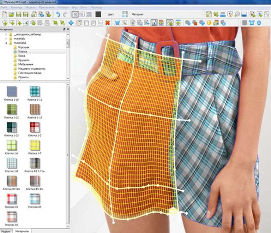Image resolution: width=271 pixels, height=233 pixels.
Task: Click the thumbnails list scrollbar up arrow
Action: tap(68, 84)
